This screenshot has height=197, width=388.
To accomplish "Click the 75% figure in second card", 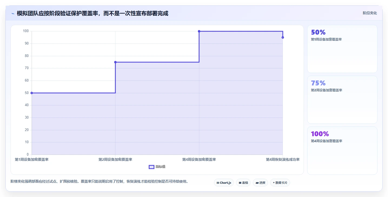I will (x=318, y=83).
